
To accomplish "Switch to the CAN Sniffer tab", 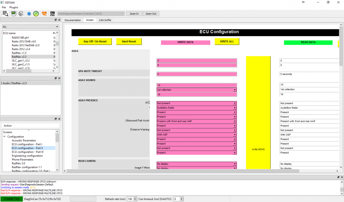I will click(105, 20).
